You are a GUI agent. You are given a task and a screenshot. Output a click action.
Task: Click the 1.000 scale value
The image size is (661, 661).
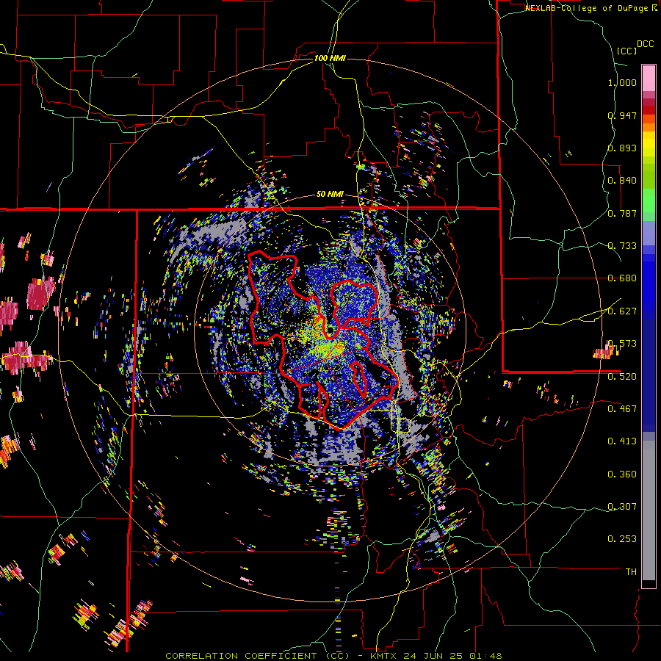point(622,82)
